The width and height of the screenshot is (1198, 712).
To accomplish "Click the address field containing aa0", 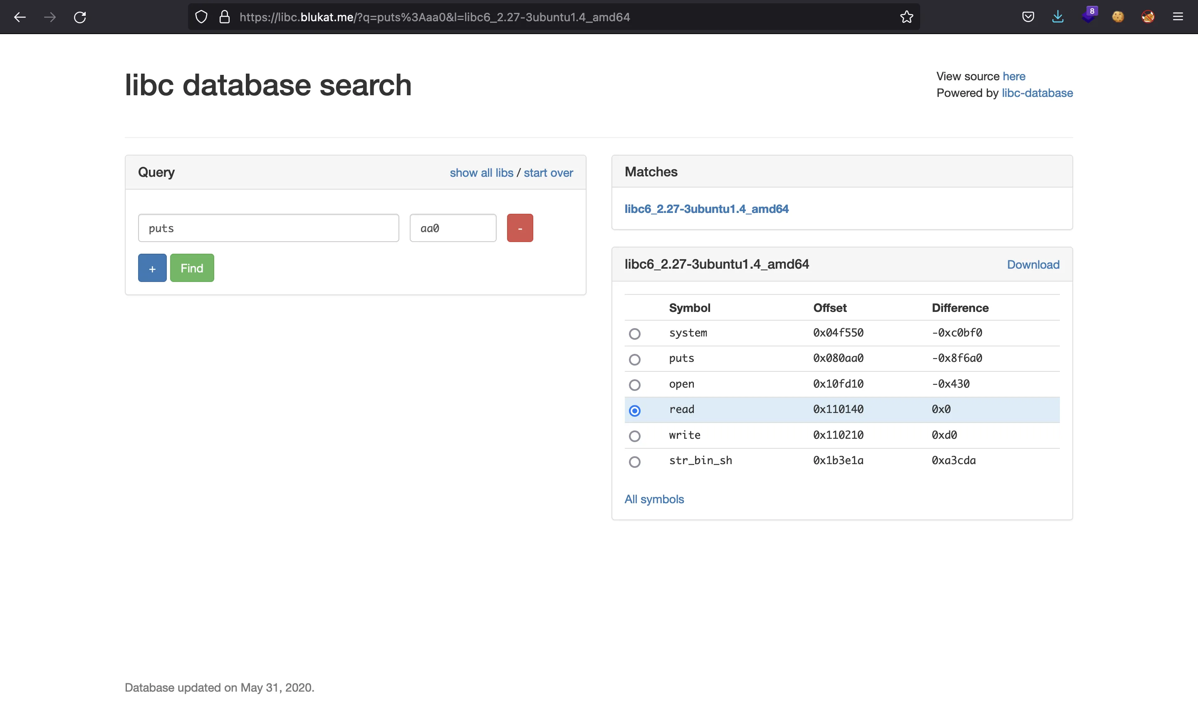I will [453, 228].
